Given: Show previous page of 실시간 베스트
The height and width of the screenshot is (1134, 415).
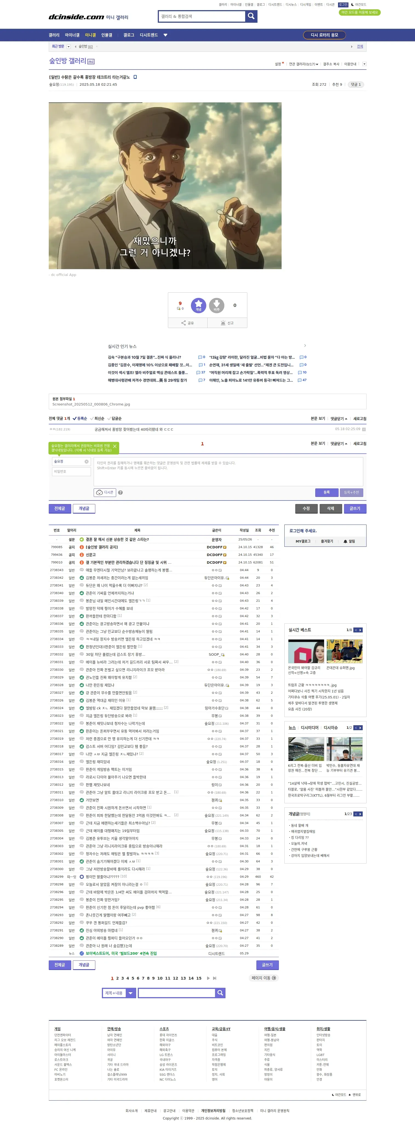Looking at the screenshot, I should 356,630.
